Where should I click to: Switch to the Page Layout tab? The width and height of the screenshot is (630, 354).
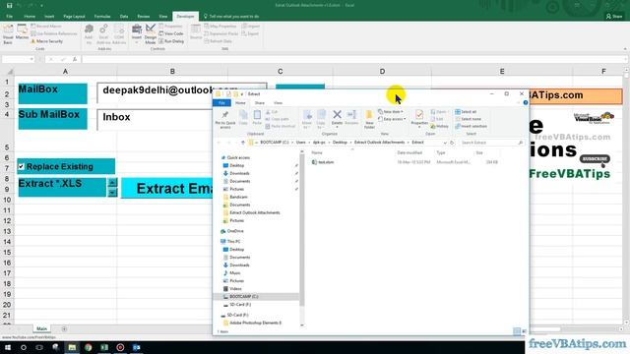75,17
